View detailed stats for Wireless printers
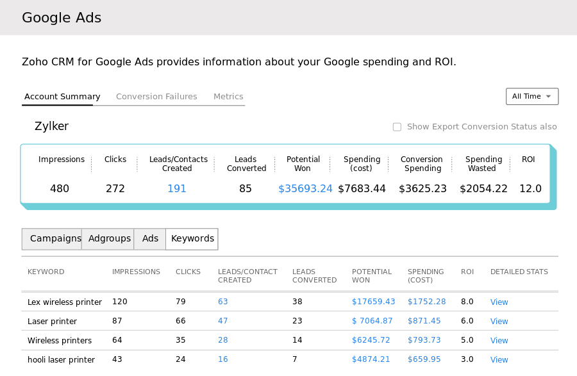 [x=499, y=340]
